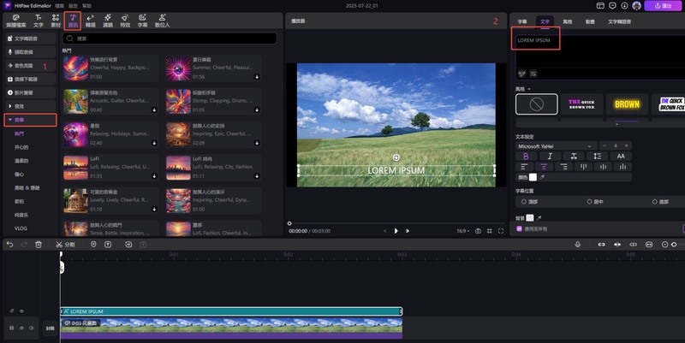
Task: Open the VLOG music subcategory
Action: point(21,228)
